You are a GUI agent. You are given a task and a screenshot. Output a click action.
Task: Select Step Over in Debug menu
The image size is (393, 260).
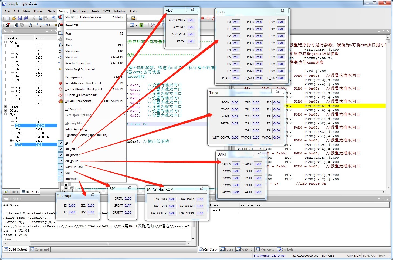coord(72,51)
